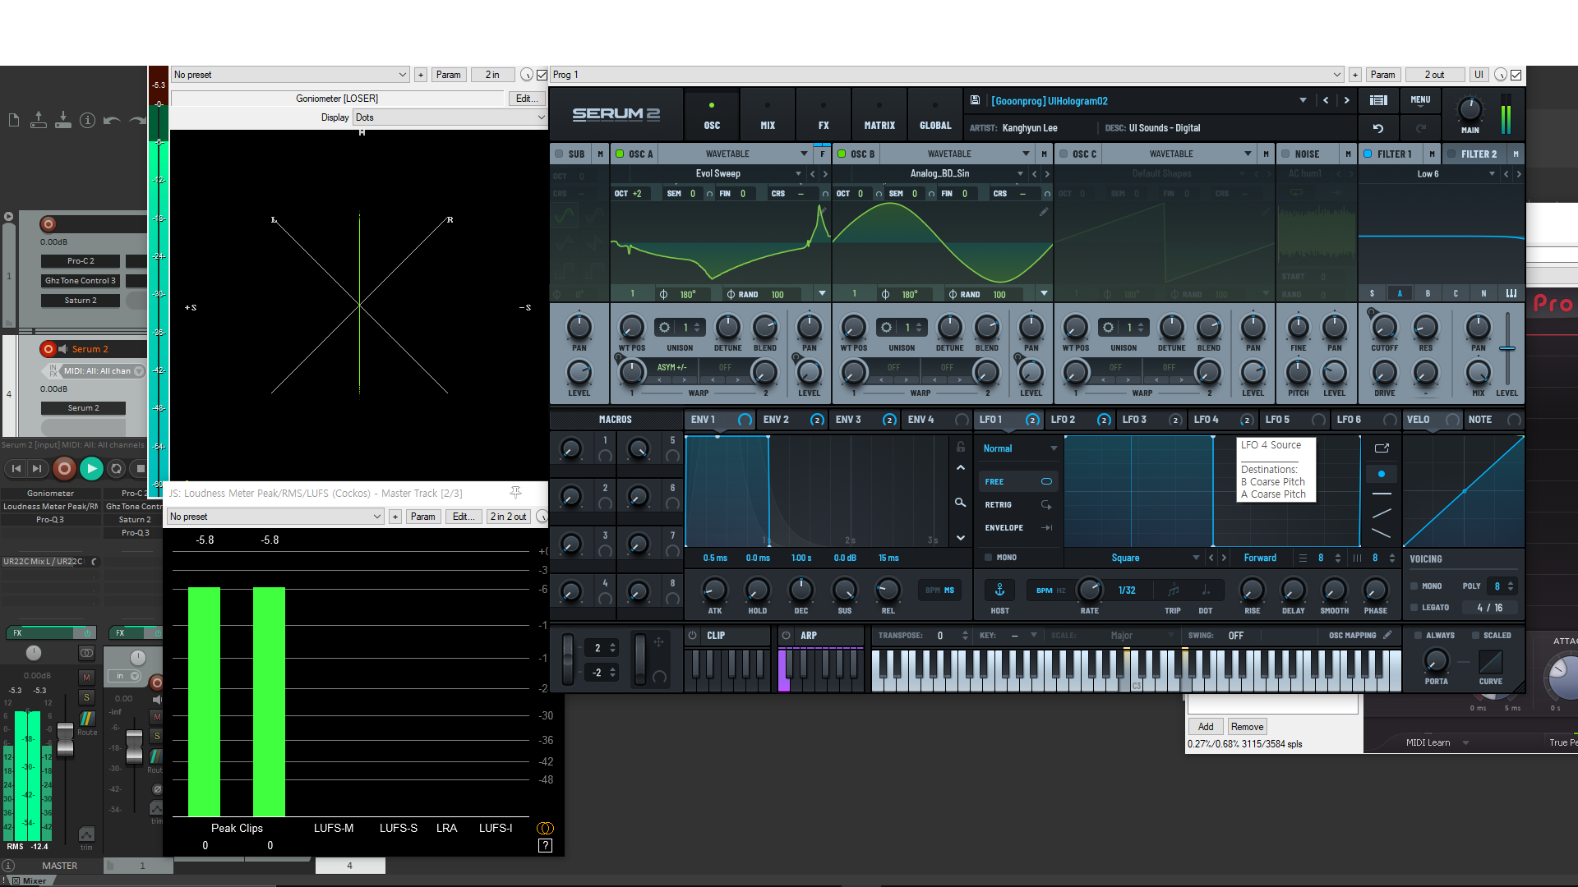This screenshot has width=1578, height=887.
Task: Click the LFO export shape icon
Action: click(x=1382, y=448)
